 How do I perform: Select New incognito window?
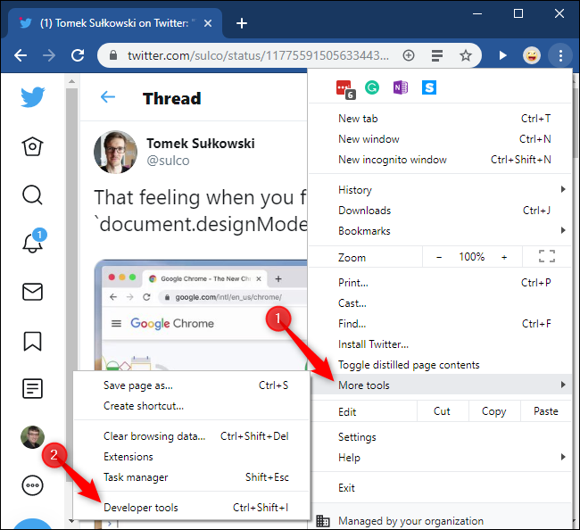tap(440, 160)
